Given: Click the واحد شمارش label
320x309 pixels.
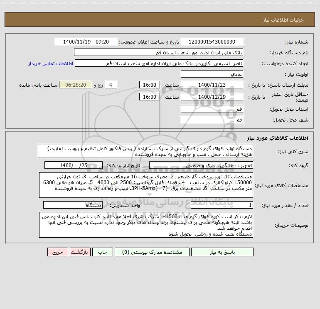Looking at the screenshot, I should (x=125, y=205).
